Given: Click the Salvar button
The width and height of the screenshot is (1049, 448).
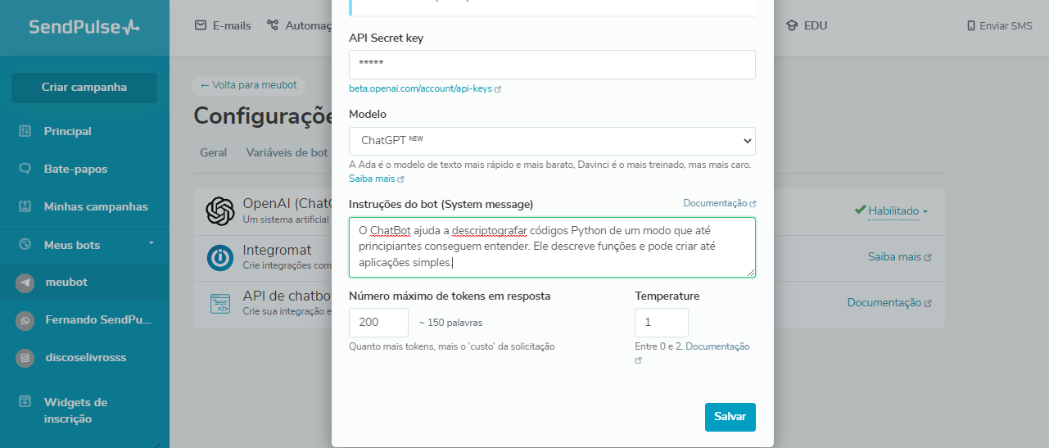Looking at the screenshot, I should point(730,417).
